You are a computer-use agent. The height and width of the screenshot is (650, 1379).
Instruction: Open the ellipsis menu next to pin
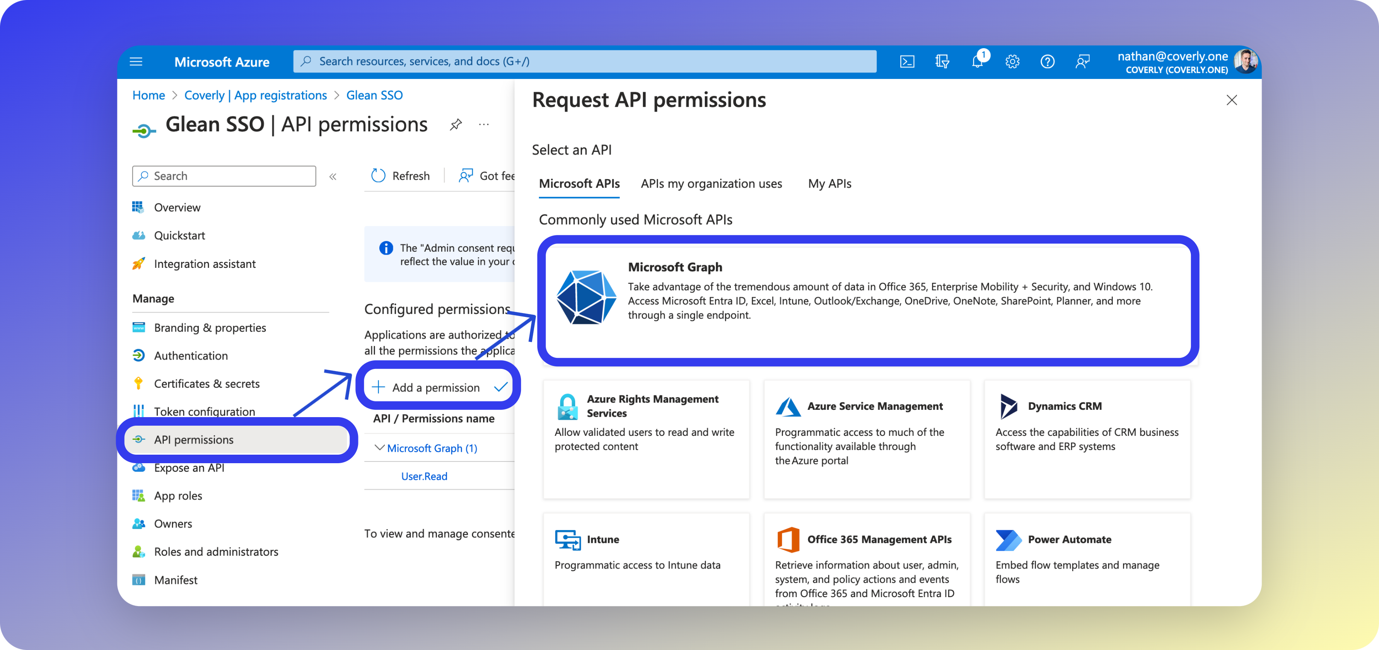483,124
